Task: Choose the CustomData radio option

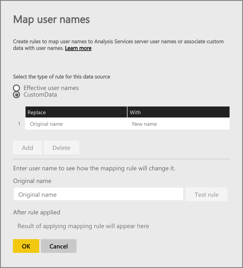Action: click(x=16, y=95)
